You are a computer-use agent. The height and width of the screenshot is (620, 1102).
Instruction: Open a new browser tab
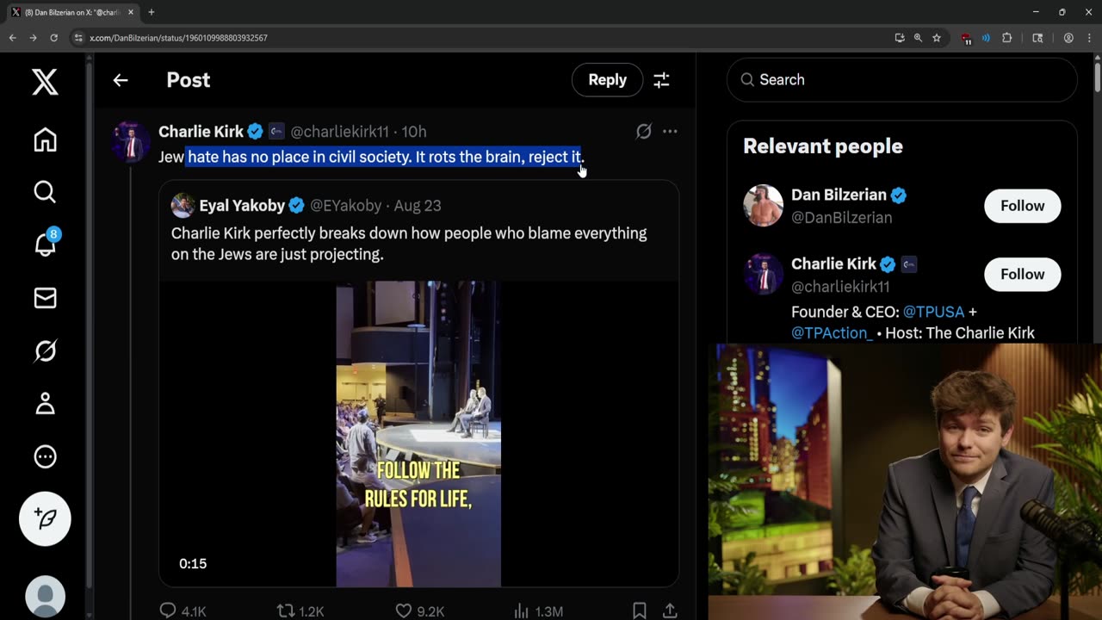click(152, 12)
